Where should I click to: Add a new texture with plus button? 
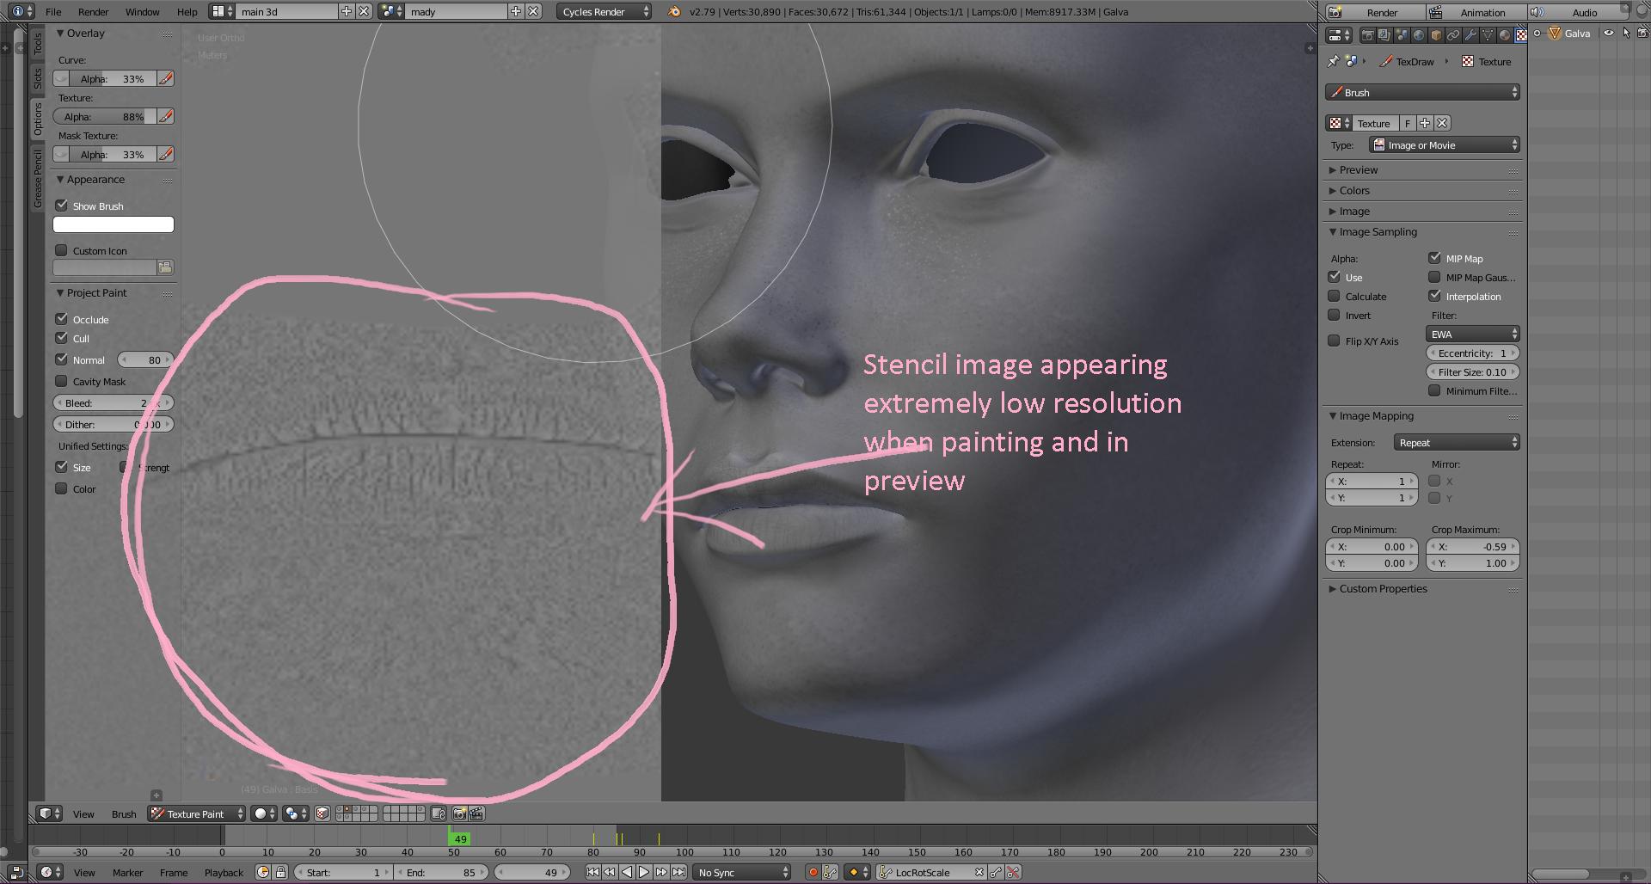(x=1425, y=123)
